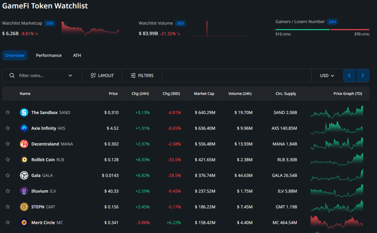
Task: Star Axie Infinity as a favorite
Action: [x=8, y=128]
